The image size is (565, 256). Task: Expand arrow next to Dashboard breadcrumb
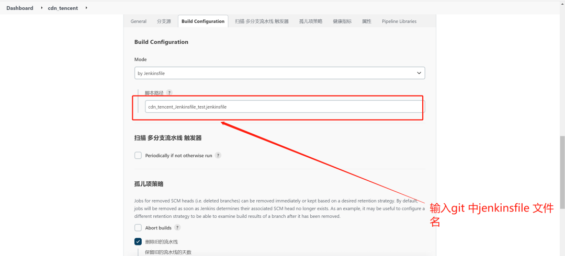[x=42, y=8]
